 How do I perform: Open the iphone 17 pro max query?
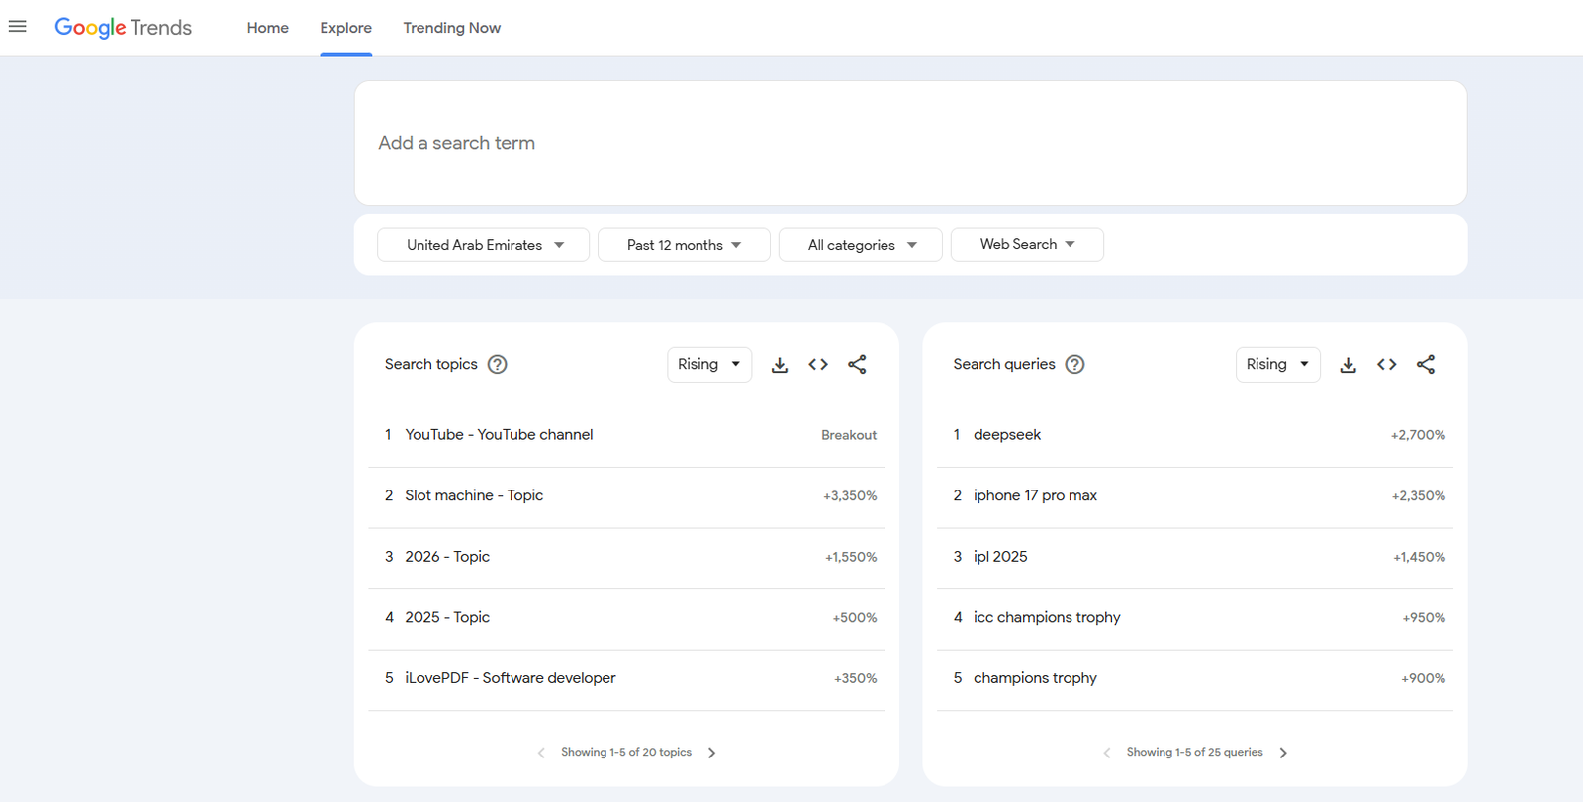(x=1195, y=496)
